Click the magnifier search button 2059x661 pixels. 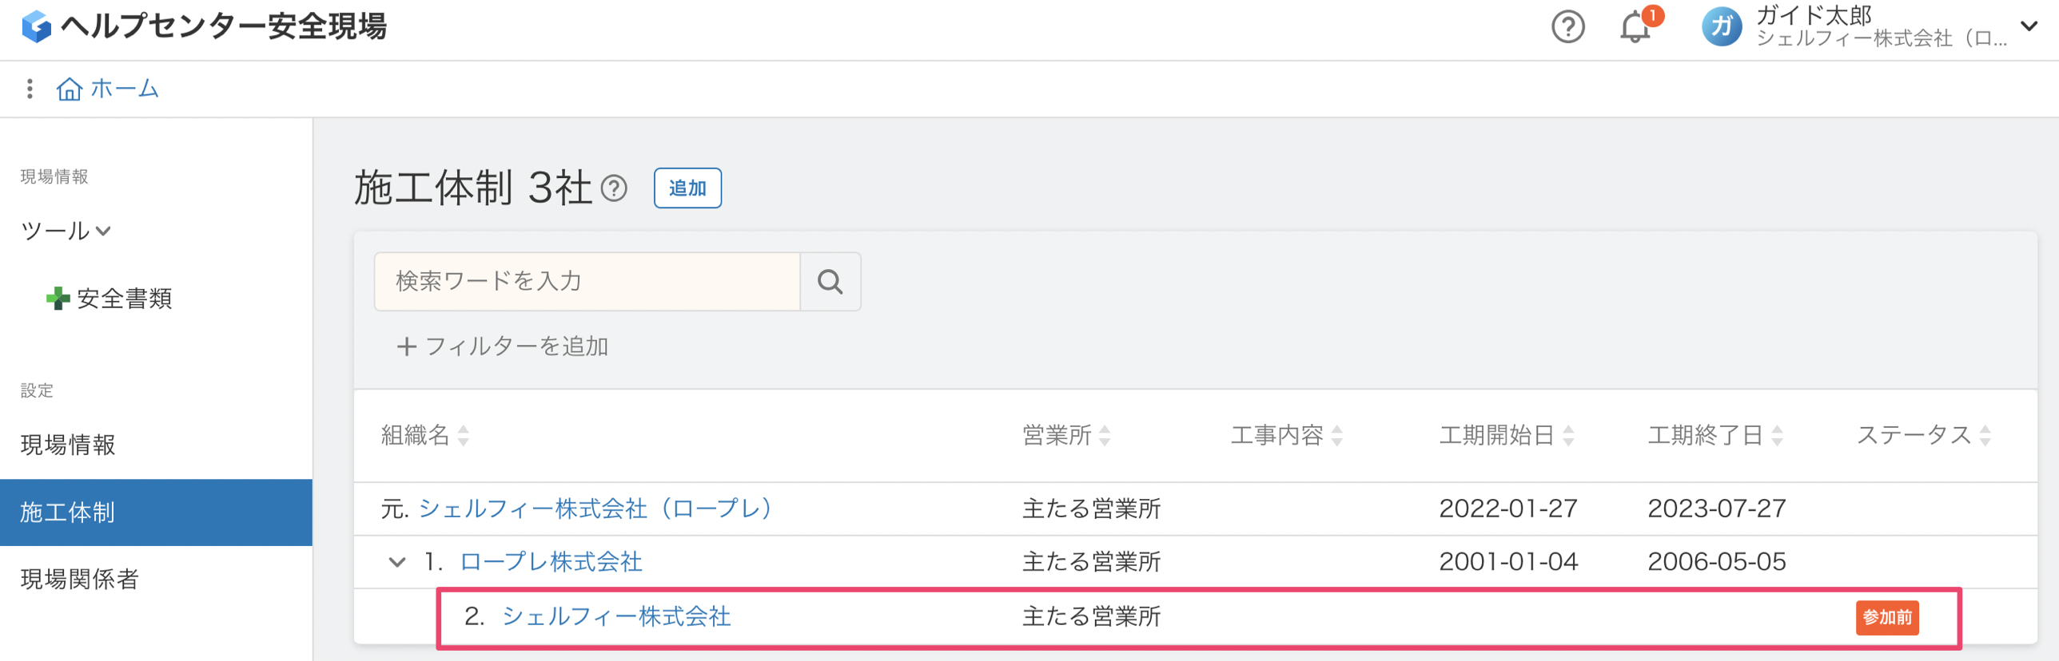coord(830,282)
